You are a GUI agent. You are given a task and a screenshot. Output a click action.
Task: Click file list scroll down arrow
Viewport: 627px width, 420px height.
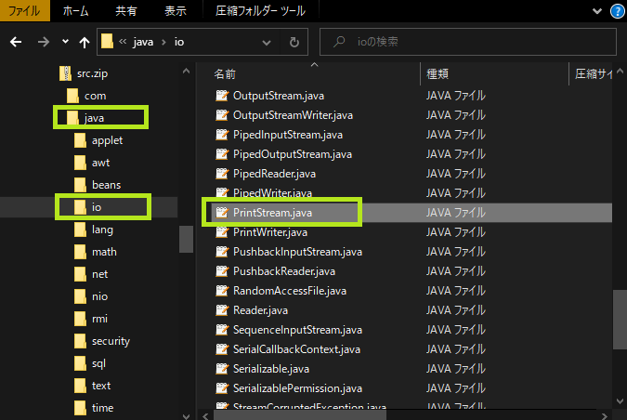(x=620, y=400)
